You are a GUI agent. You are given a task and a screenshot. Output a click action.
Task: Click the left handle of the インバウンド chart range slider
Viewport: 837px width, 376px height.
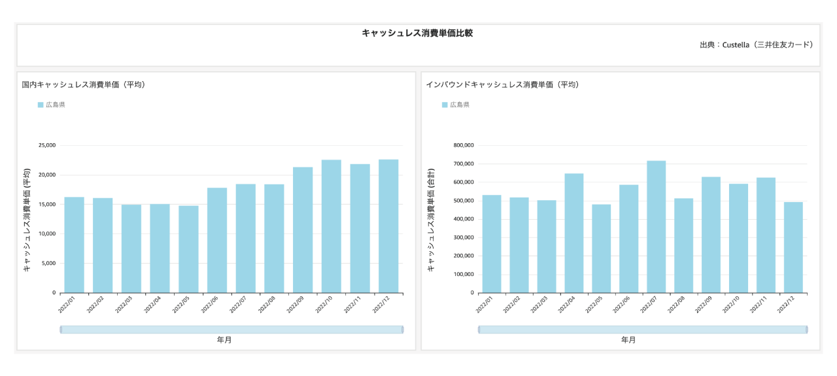(x=479, y=330)
